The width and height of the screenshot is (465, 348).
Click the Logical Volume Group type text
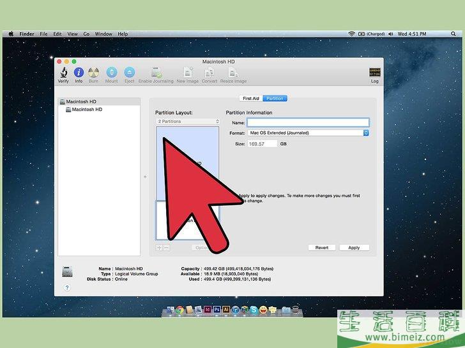(137, 274)
